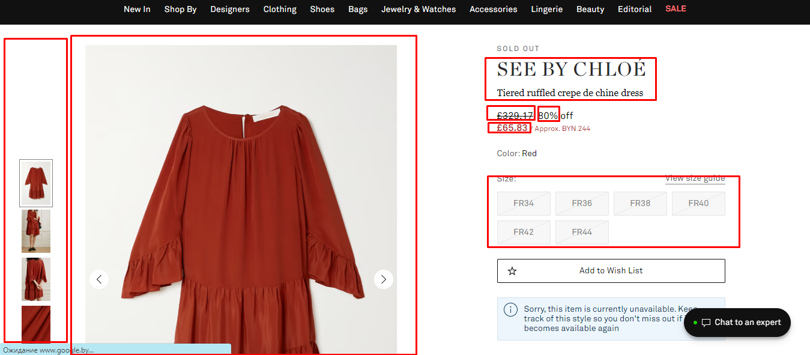Screen dimensions: 810x355
Task: Open the Beauty menu
Action: [x=590, y=9]
